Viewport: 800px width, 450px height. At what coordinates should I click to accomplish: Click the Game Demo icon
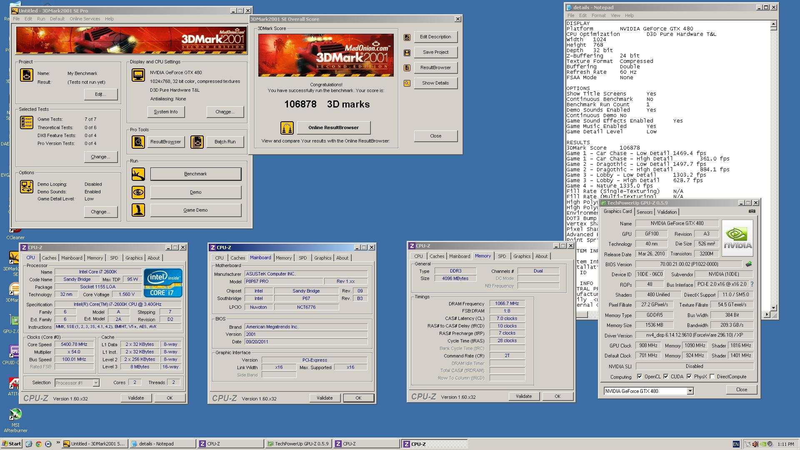tap(138, 210)
